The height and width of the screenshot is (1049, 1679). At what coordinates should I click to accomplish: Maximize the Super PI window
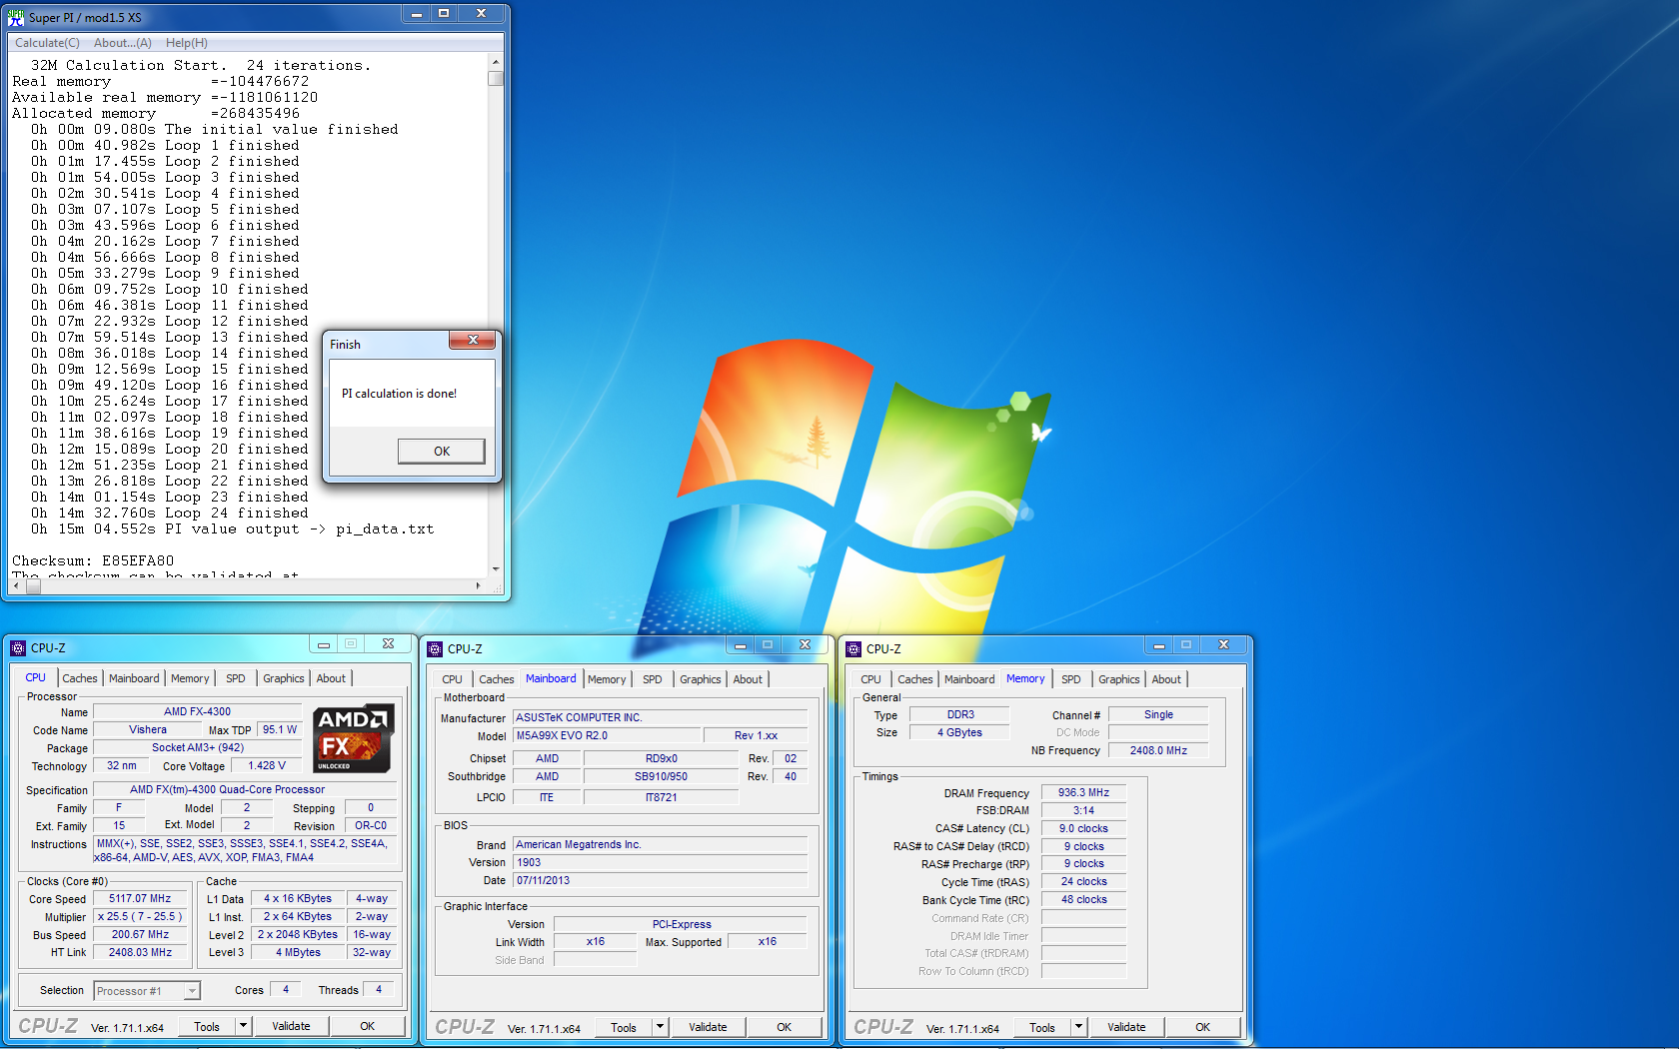click(444, 14)
